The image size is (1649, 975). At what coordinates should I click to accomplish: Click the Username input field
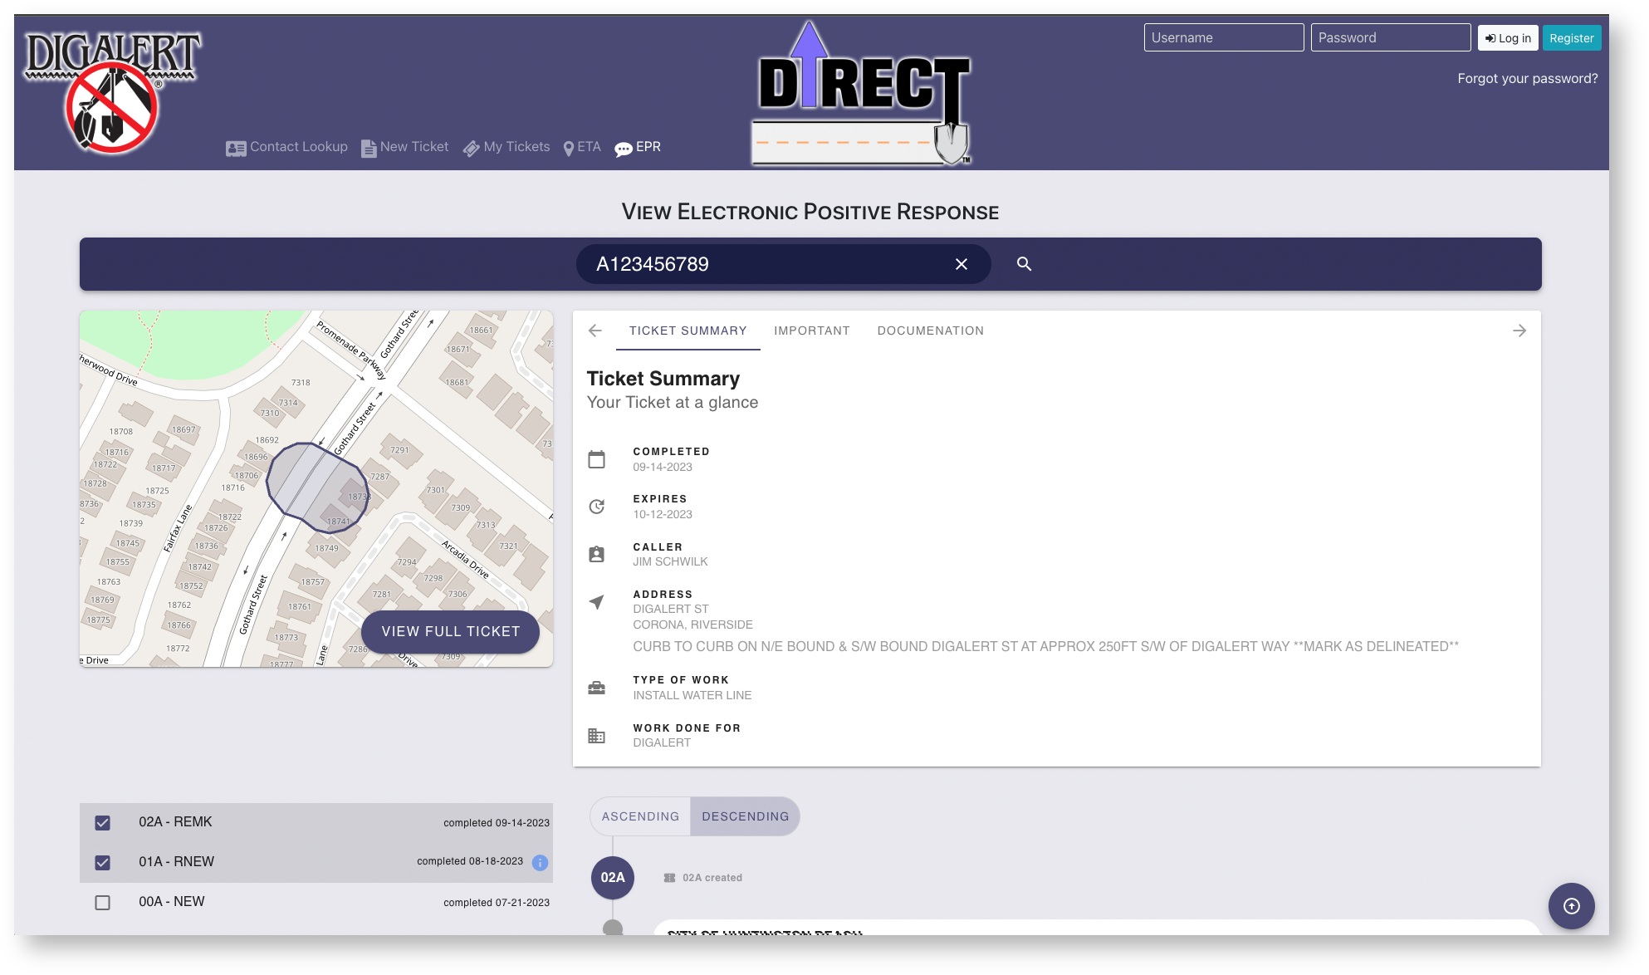click(x=1223, y=38)
